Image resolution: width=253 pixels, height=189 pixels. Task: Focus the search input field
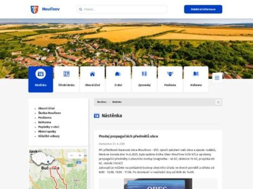coord(122,9)
